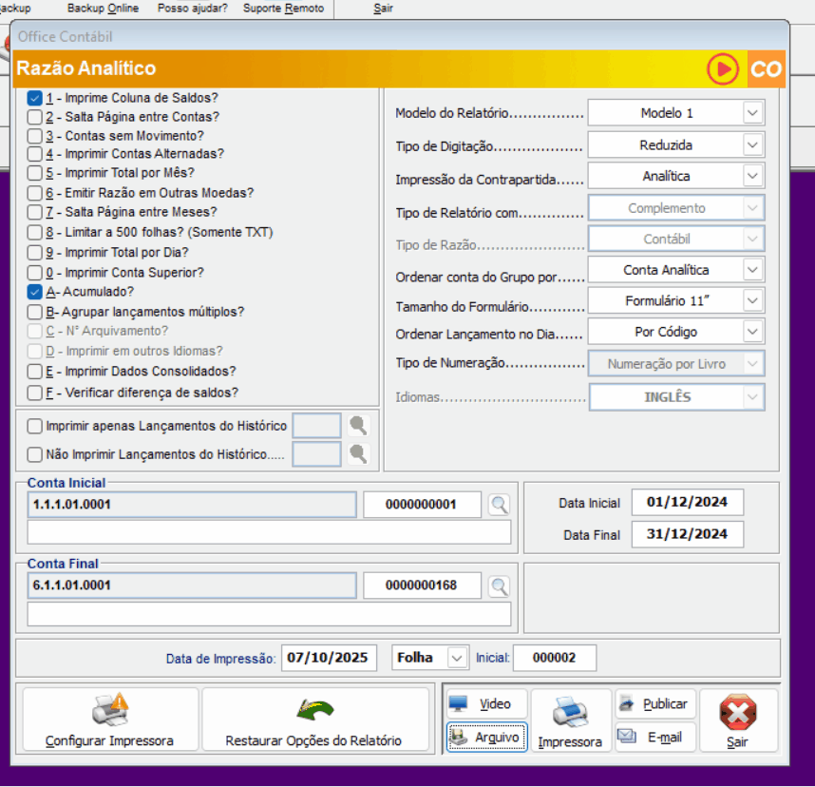Send report via E-mail button
Viewport: 815px width, 787px height.
pyautogui.click(x=654, y=737)
